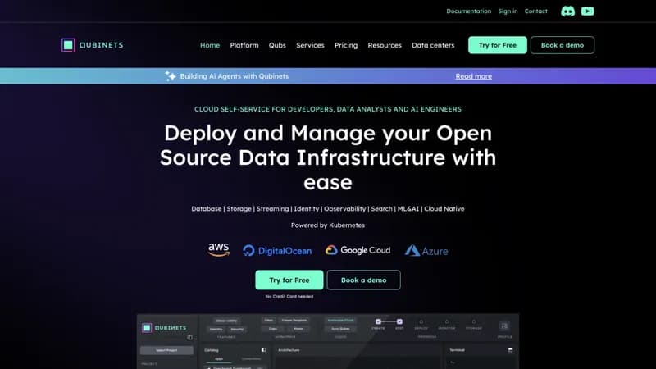The image size is (656, 369).
Task: Click the 'No Credit Card needed' text
Action: tap(289, 296)
